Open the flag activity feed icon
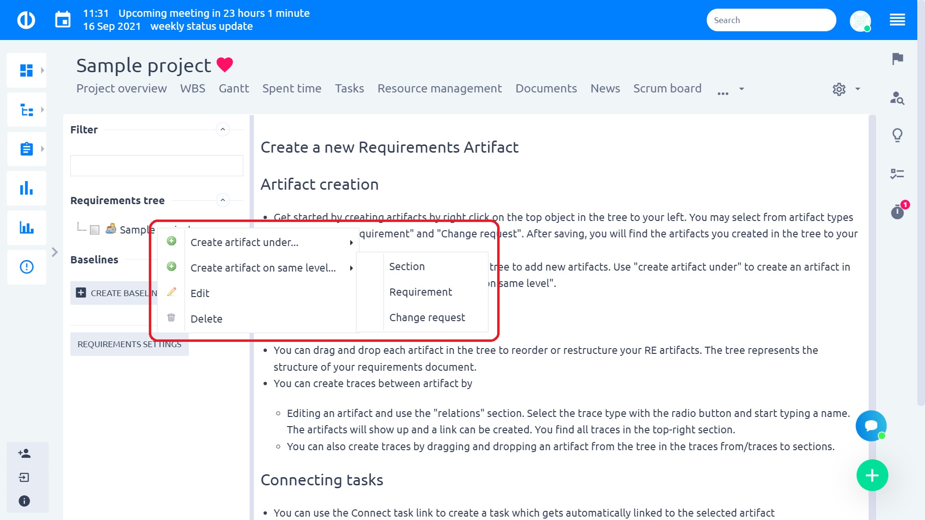Screen dimensions: 925x520 coord(897,59)
